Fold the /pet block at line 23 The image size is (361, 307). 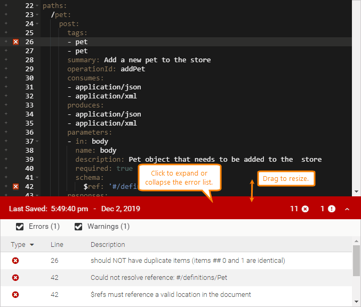coord(37,14)
